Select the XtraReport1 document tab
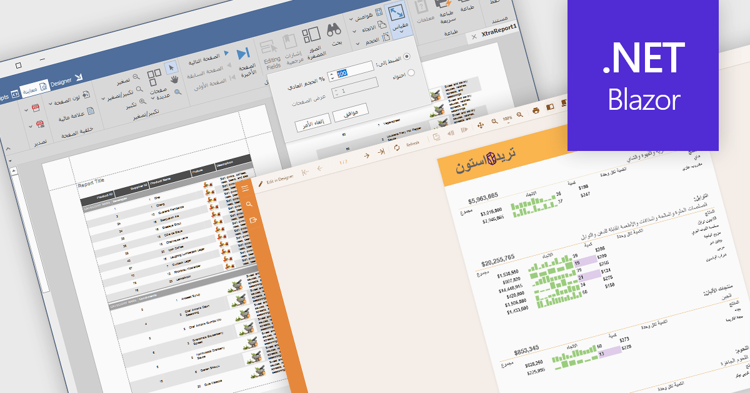The height and width of the screenshot is (393, 750). tap(499, 30)
